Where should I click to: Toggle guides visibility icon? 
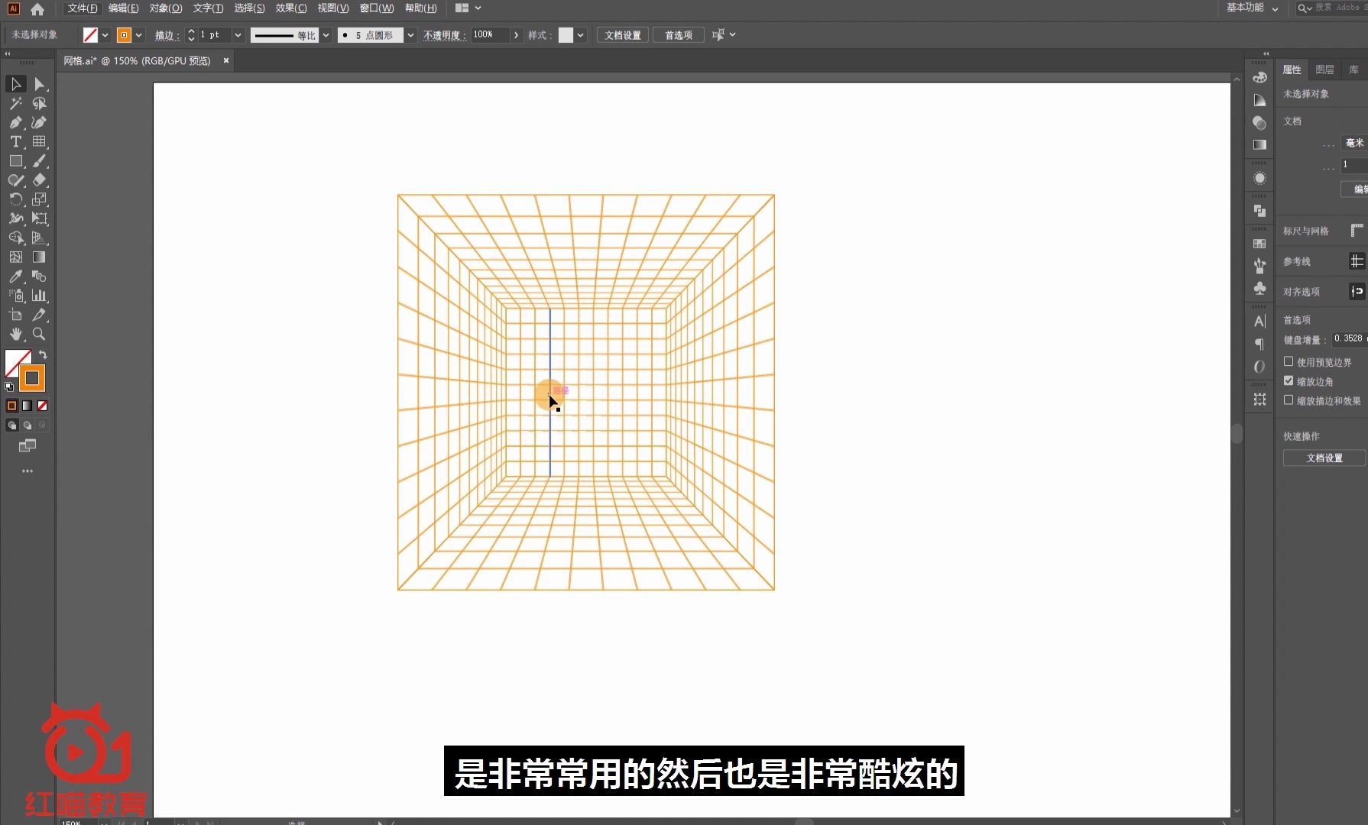[x=1357, y=261]
